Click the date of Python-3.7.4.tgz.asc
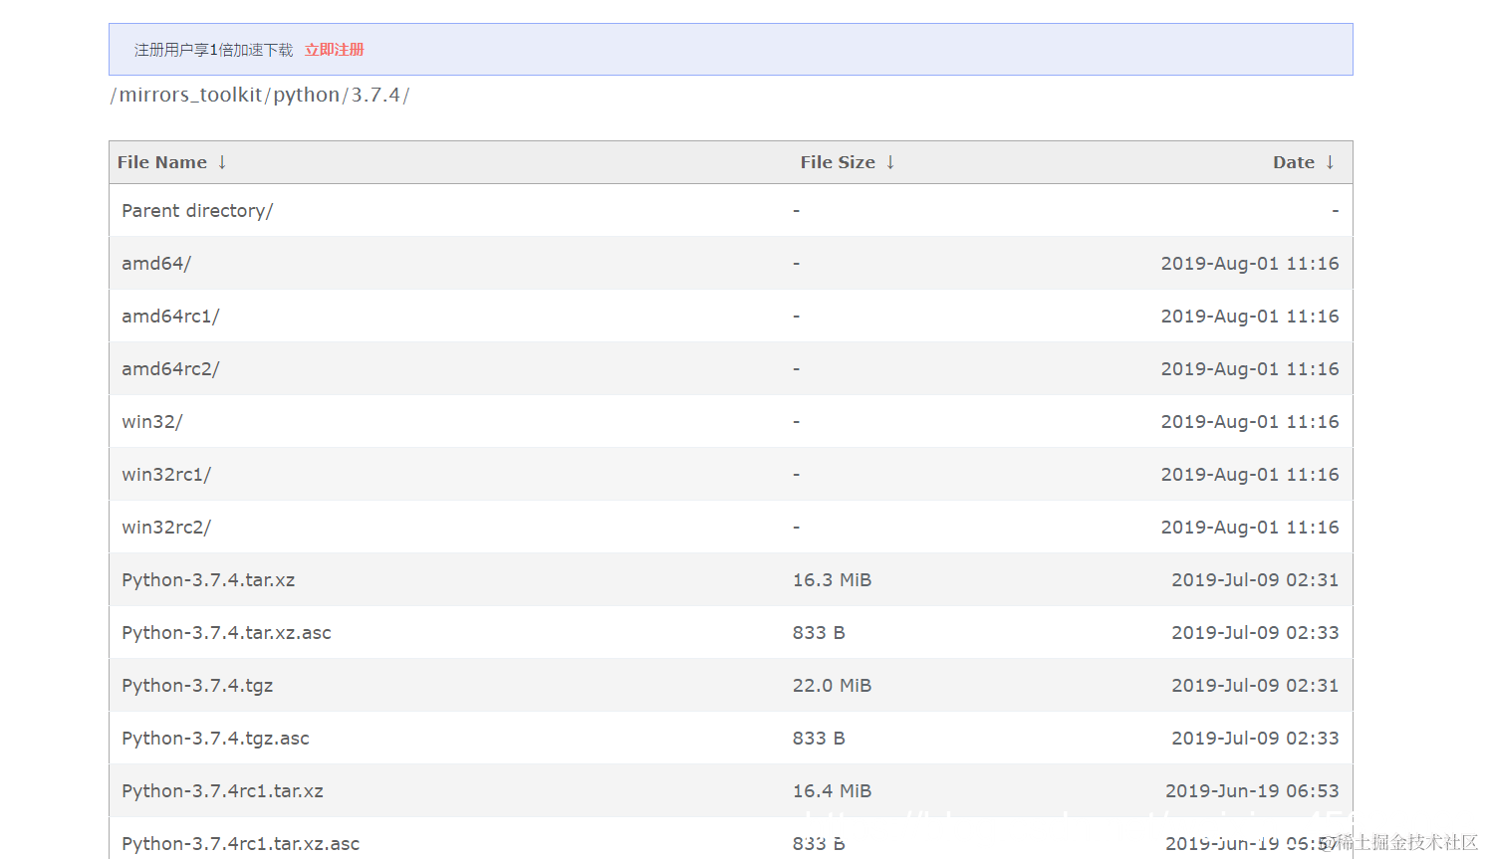The width and height of the screenshot is (1485, 859). point(1255,739)
